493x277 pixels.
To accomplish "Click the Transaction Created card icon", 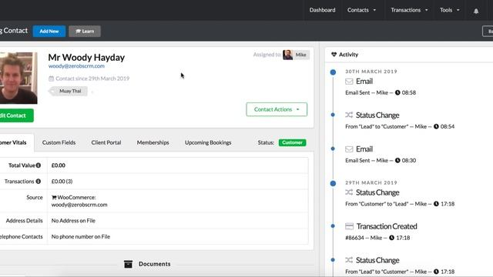I will 349,226.
